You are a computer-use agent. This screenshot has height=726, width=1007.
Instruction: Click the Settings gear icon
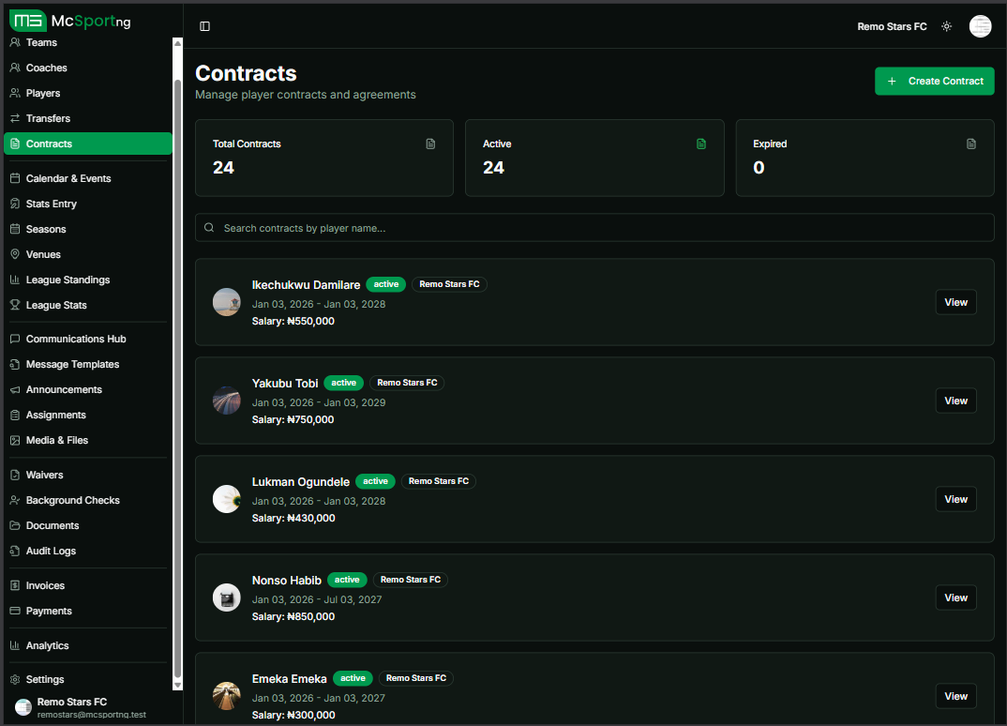(x=15, y=680)
